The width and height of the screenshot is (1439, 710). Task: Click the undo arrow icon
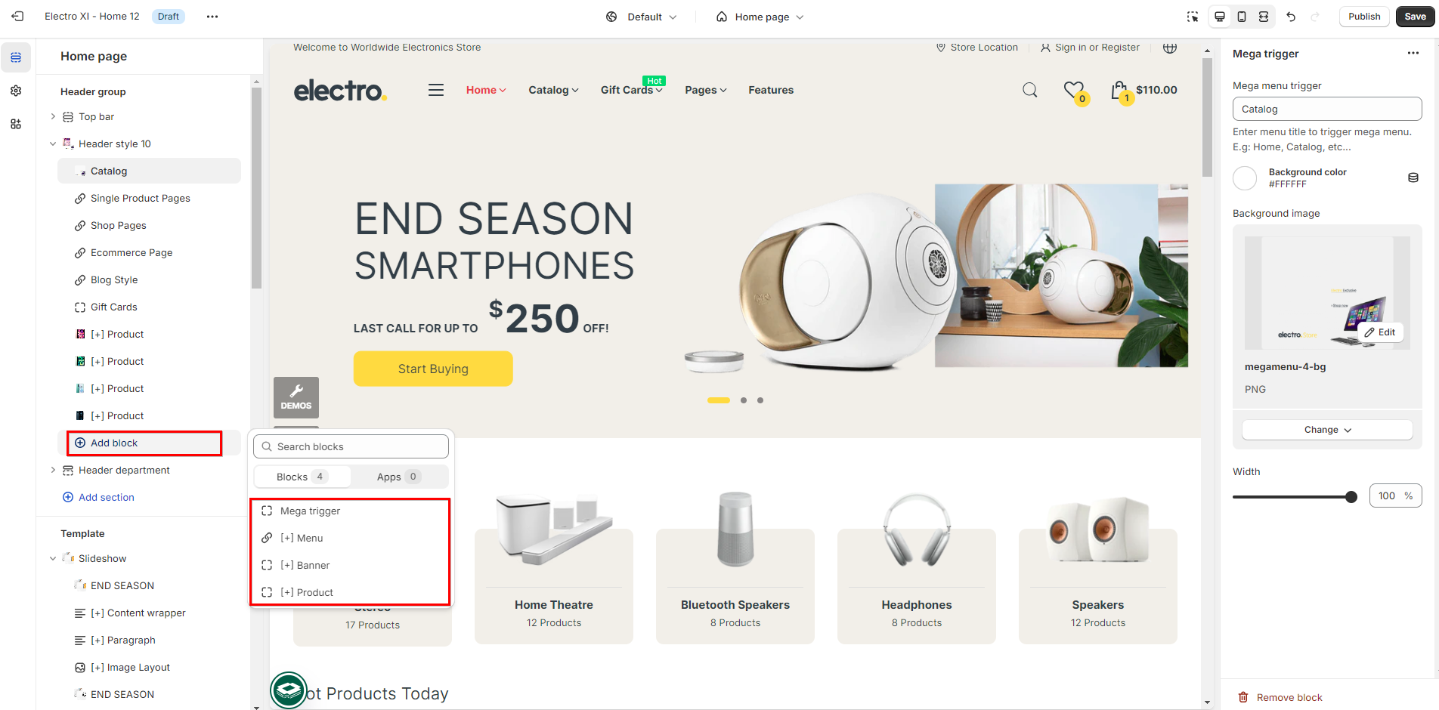[x=1291, y=17]
